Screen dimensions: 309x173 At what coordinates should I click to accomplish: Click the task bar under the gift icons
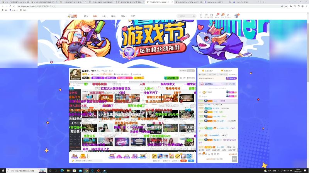pyautogui.click(x=87, y=161)
